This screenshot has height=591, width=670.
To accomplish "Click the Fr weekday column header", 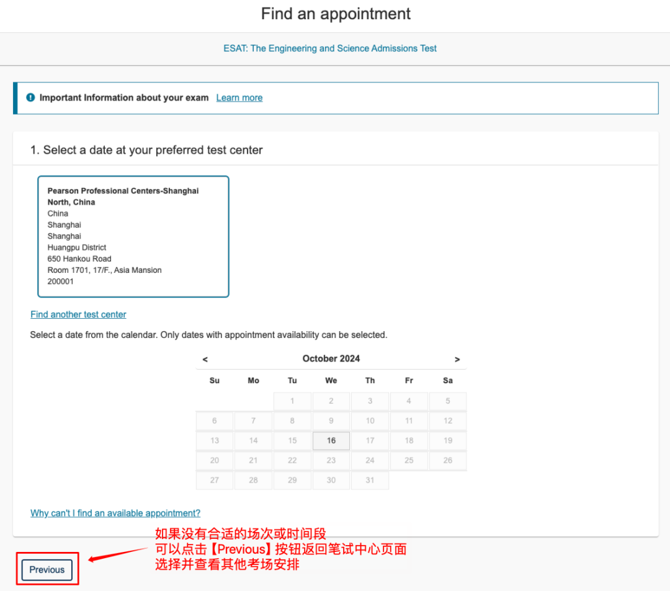I will tap(409, 381).
